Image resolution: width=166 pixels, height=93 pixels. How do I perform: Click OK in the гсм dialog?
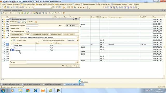pos(63,66)
